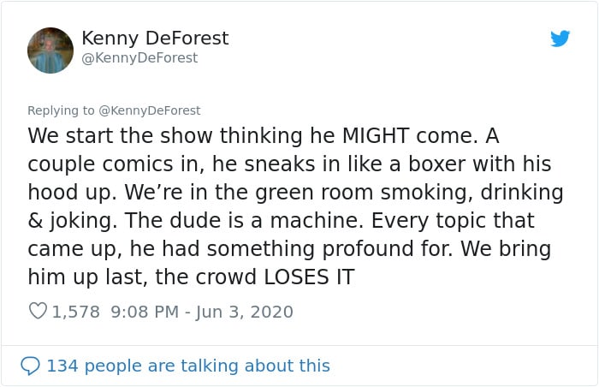This screenshot has width=599, height=387.
Task: Select the Jun 3, 2020 date
Action: (245, 312)
